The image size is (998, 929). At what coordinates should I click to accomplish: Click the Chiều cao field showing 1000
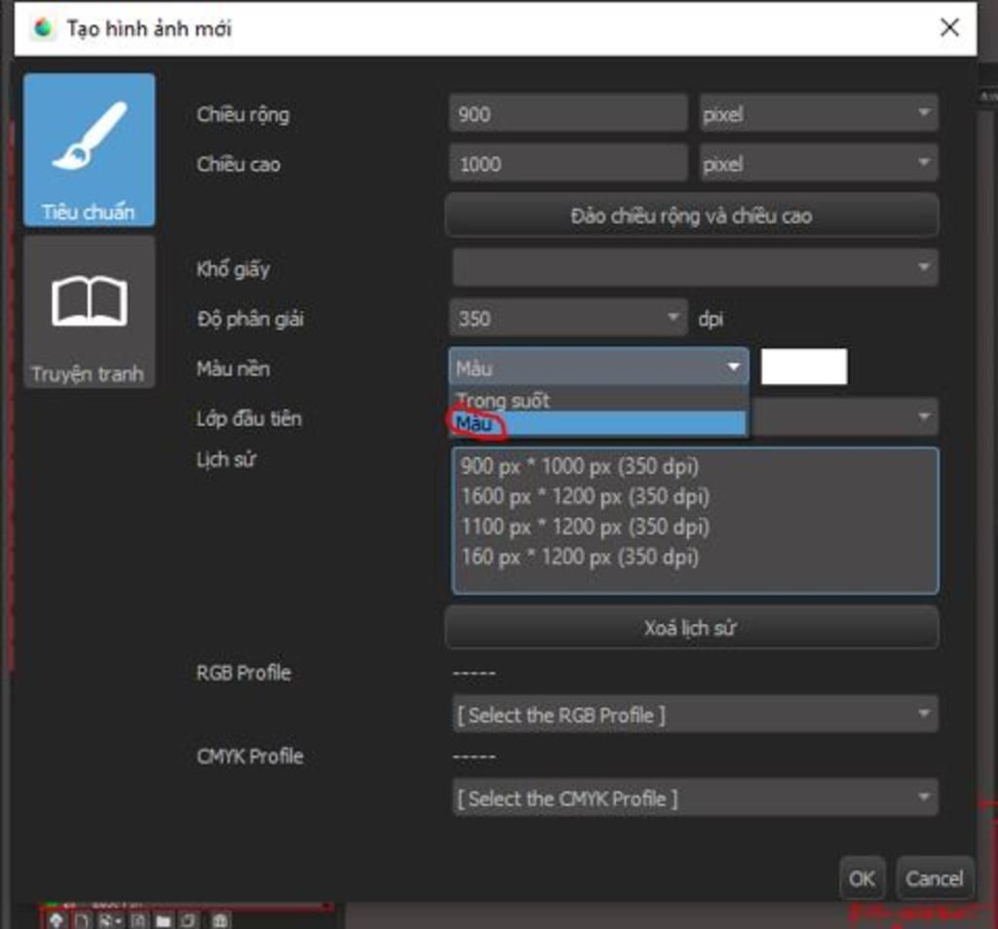568,164
